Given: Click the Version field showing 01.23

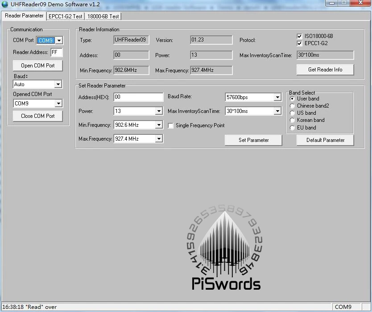Looking at the screenshot, I should point(211,40).
